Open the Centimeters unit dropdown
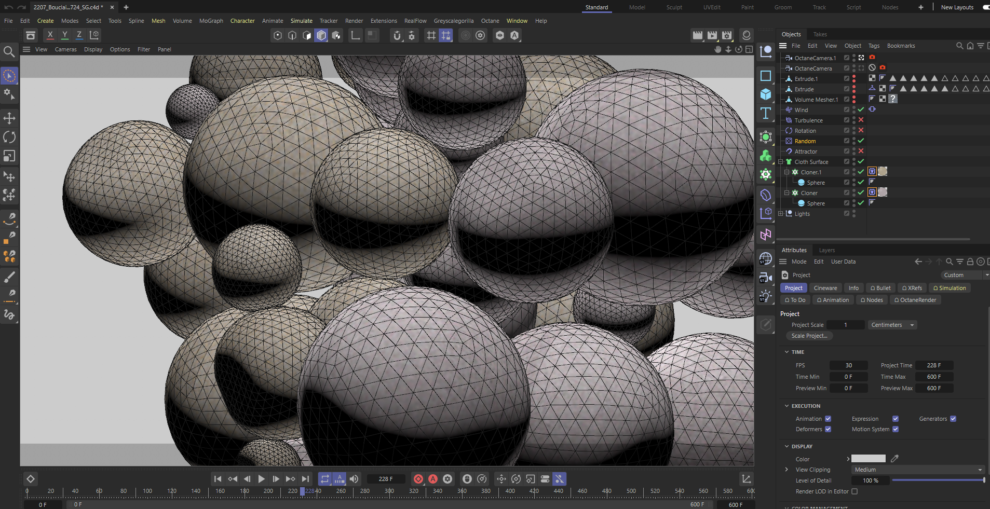This screenshot has height=509, width=990. pos(892,325)
